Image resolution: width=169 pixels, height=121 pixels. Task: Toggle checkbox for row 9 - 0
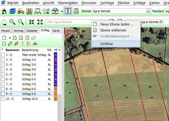coord(3,94)
